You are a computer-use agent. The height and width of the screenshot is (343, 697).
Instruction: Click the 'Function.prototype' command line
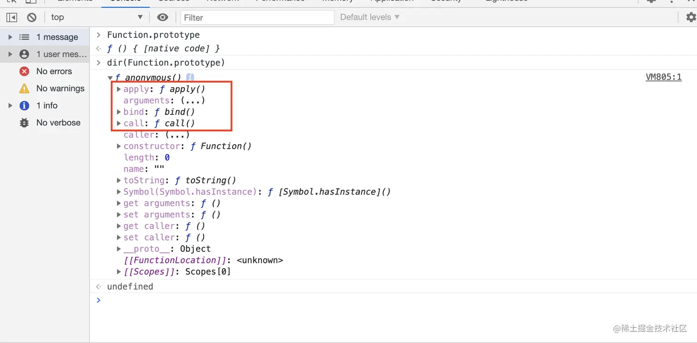pyautogui.click(x=154, y=35)
